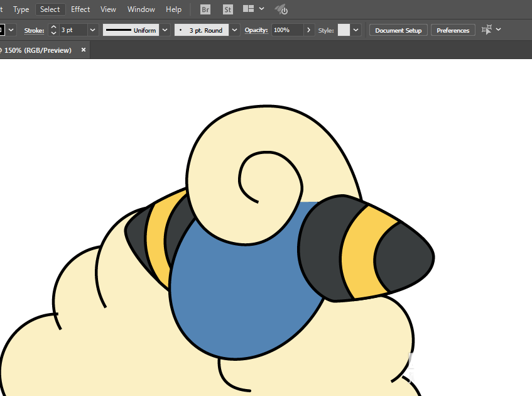Expand the opacity slider arrow
The height and width of the screenshot is (396, 532).
pyautogui.click(x=308, y=30)
